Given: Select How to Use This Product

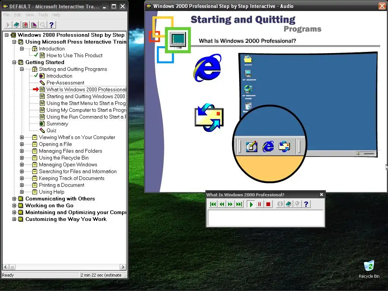Looking at the screenshot, I should point(74,55).
